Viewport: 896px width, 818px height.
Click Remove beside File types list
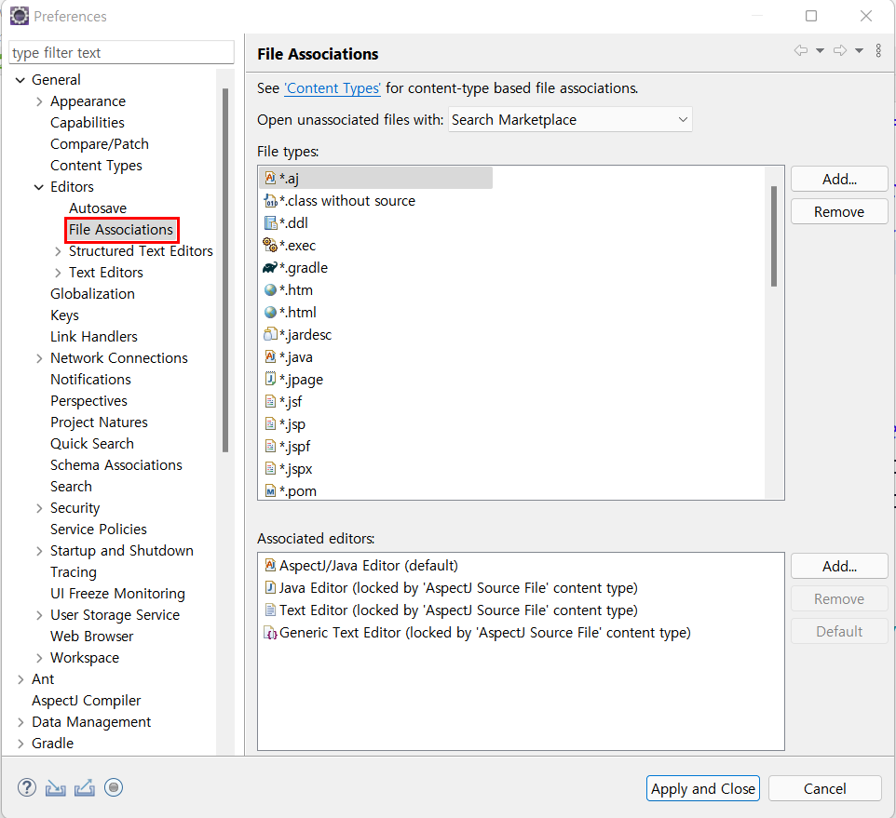click(x=839, y=212)
